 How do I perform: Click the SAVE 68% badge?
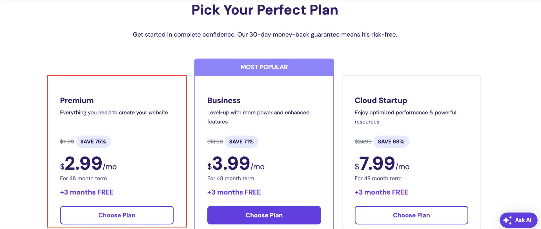click(x=391, y=142)
